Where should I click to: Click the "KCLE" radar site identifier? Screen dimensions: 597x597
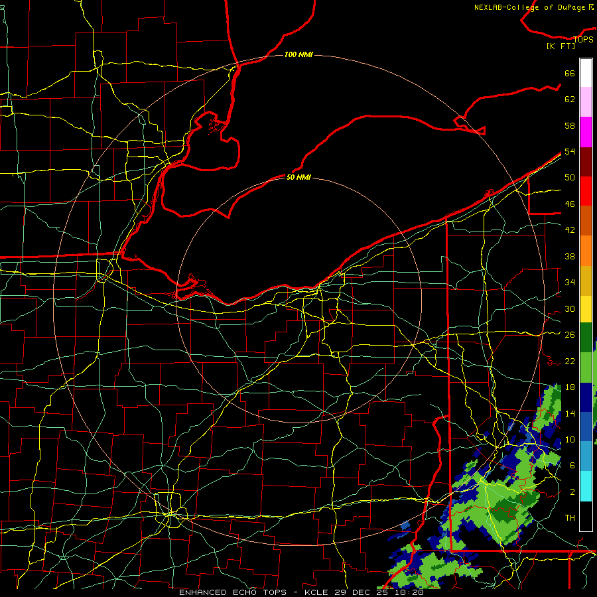point(316,592)
